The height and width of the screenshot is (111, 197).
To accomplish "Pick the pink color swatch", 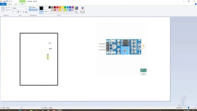I will [58, 10].
